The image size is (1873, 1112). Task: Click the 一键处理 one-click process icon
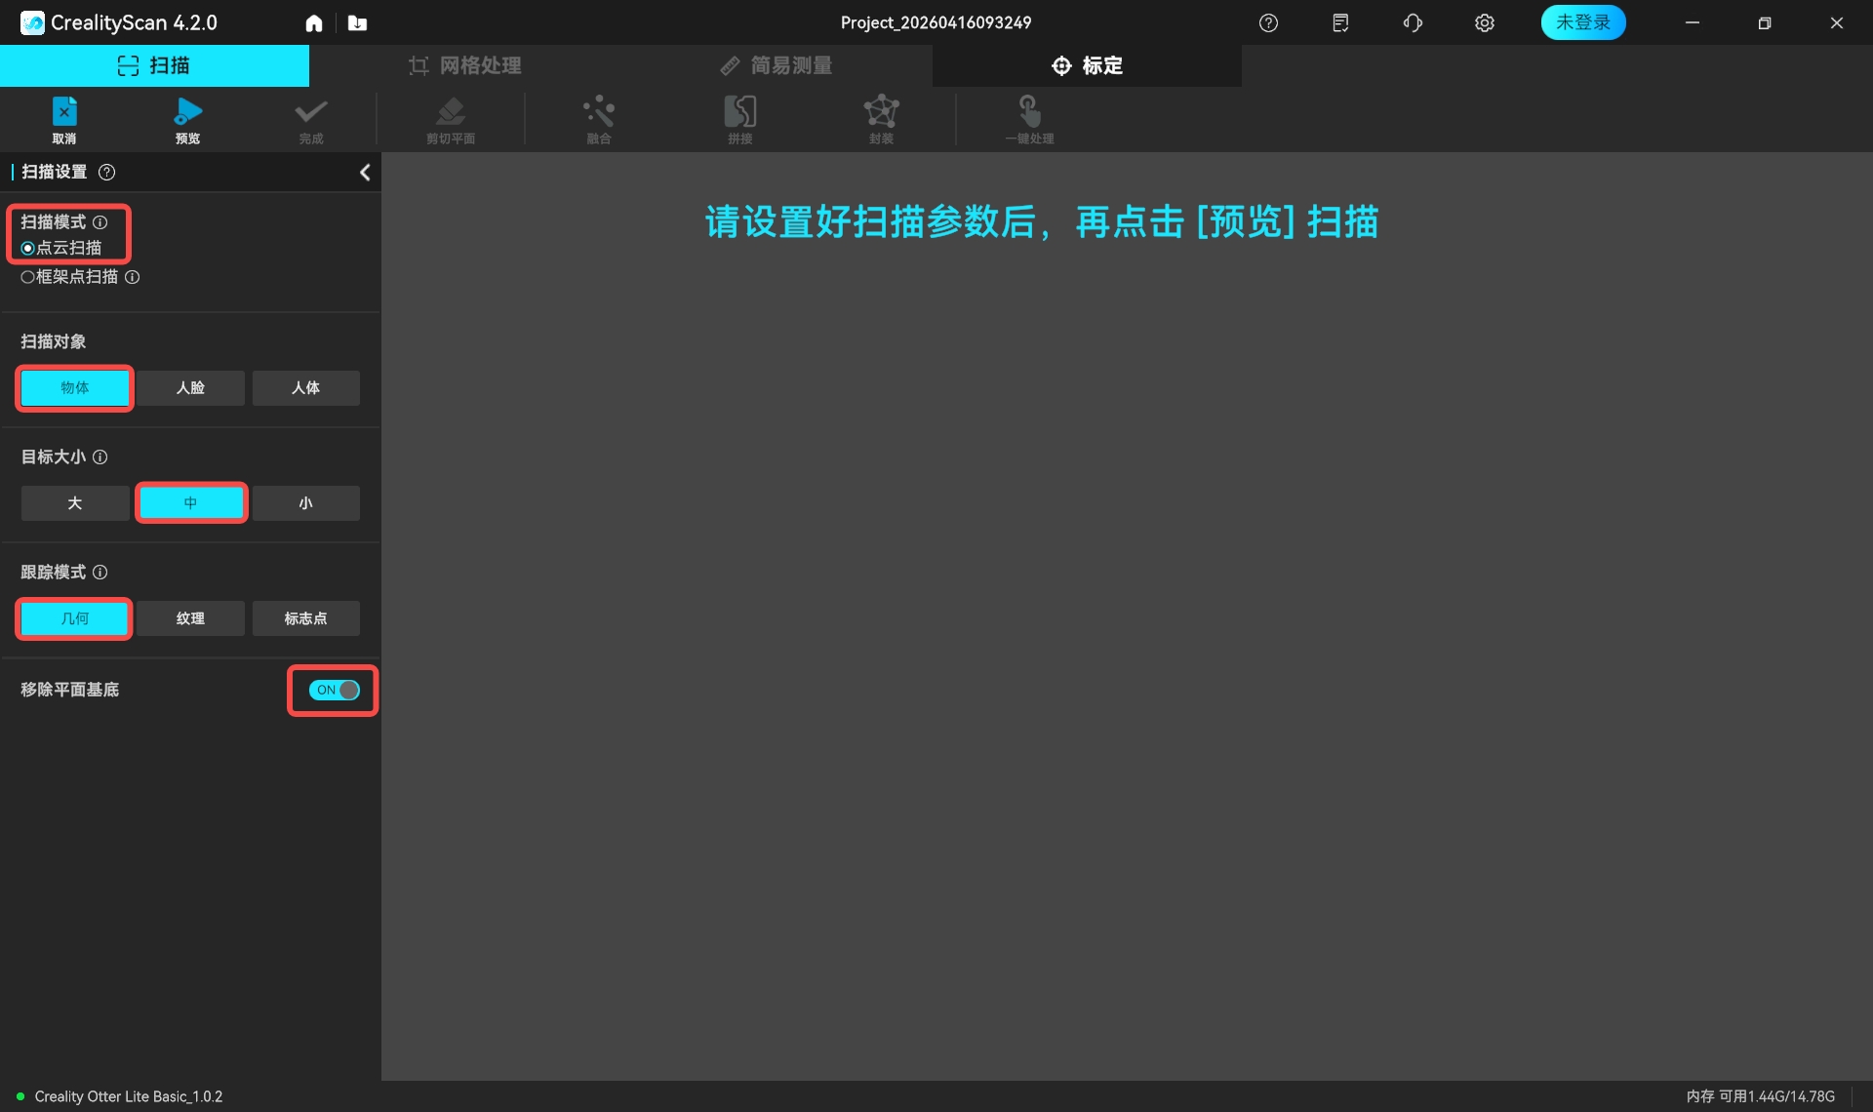[1029, 111]
